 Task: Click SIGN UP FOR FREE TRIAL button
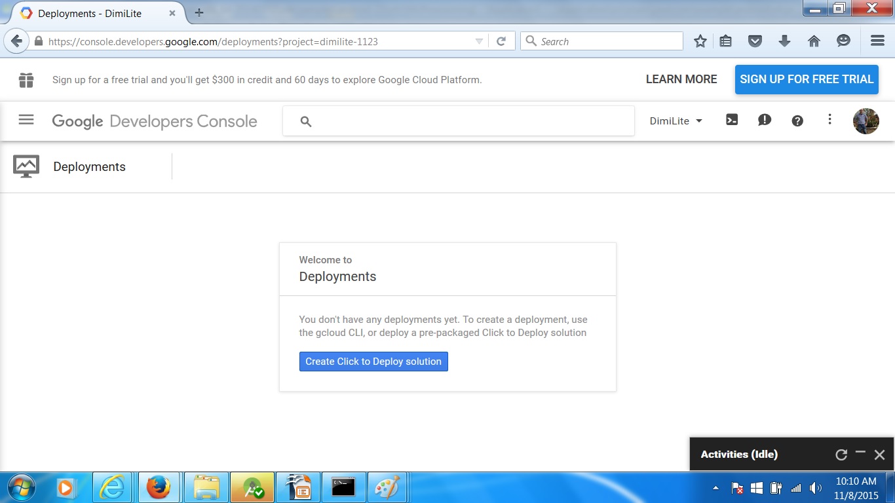pyautogui.click(x=807, y=79)
